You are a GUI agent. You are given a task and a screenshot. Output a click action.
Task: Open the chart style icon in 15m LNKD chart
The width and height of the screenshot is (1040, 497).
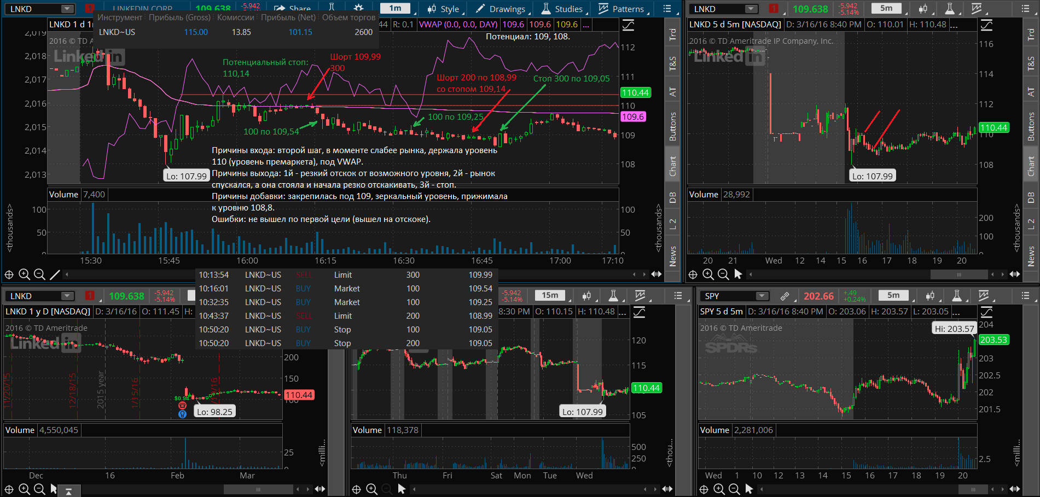coord(586,296)
